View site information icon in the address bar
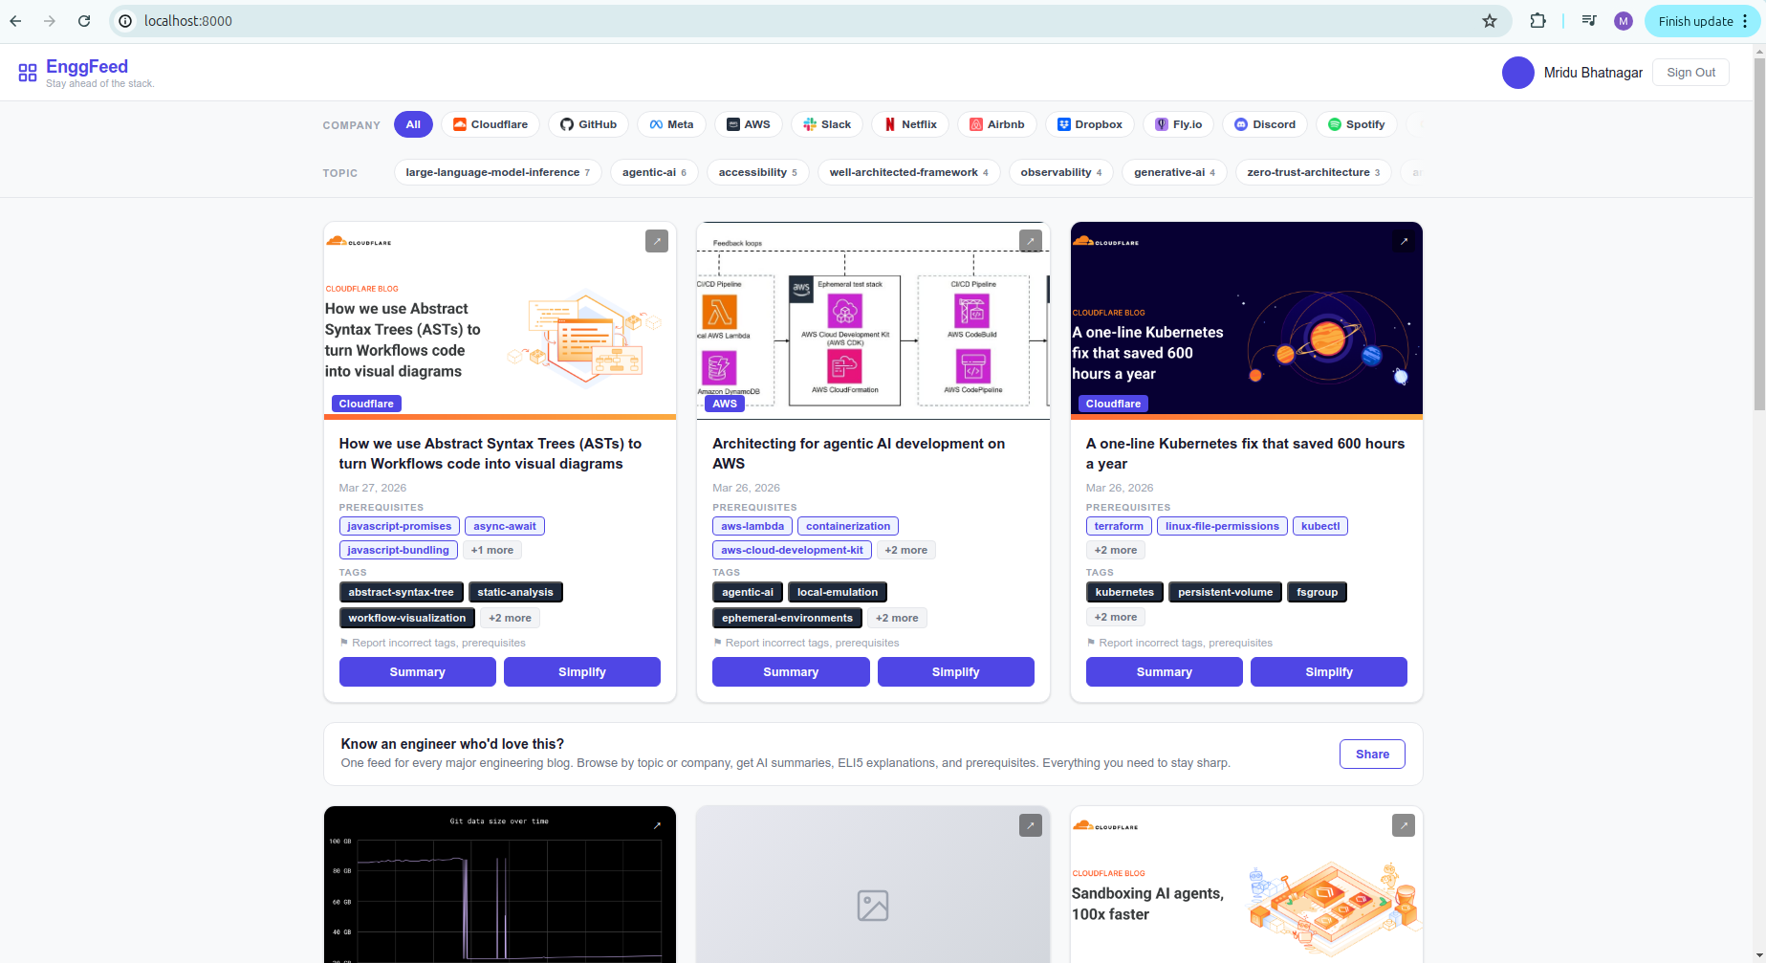This screenshot has width=1766, height=963. click(125, 21)
